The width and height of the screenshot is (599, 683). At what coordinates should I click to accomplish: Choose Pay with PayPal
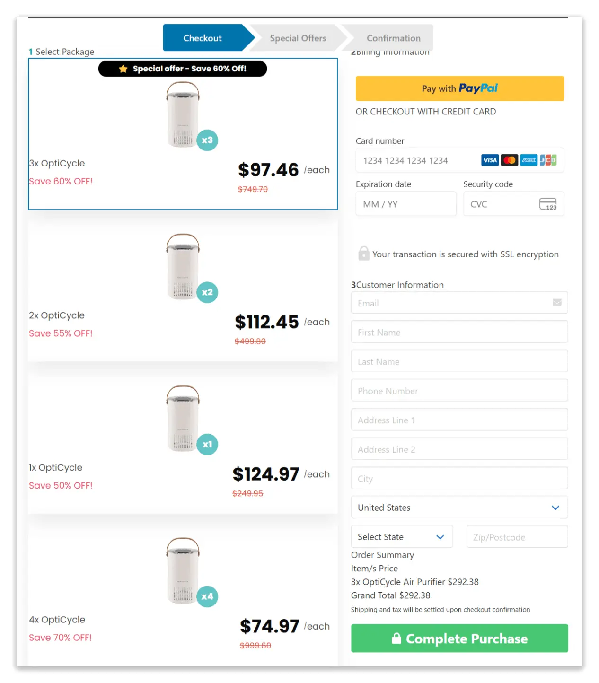[x=459, y=88]
